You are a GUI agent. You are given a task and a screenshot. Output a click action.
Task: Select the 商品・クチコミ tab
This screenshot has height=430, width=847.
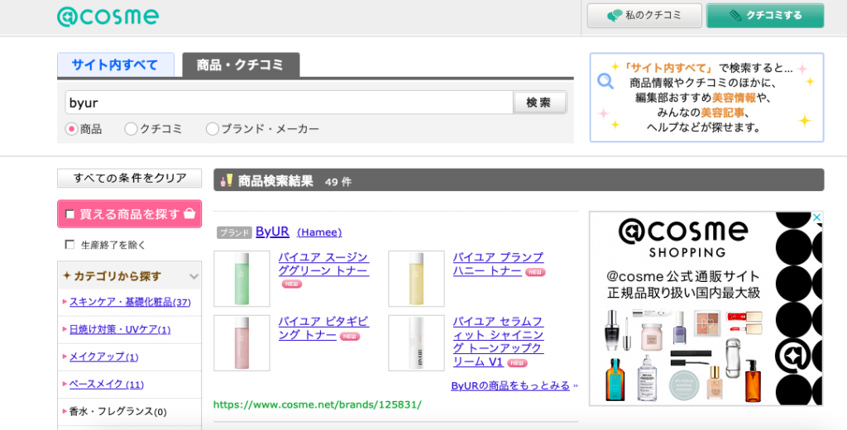click(x=241, y=64)
